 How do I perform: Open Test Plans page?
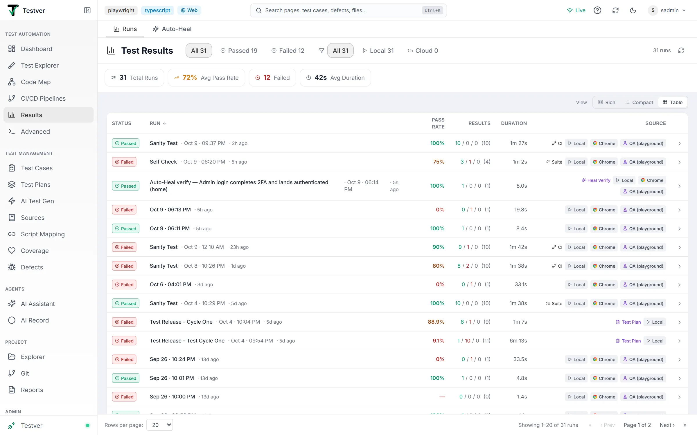[x=48, y=184]
